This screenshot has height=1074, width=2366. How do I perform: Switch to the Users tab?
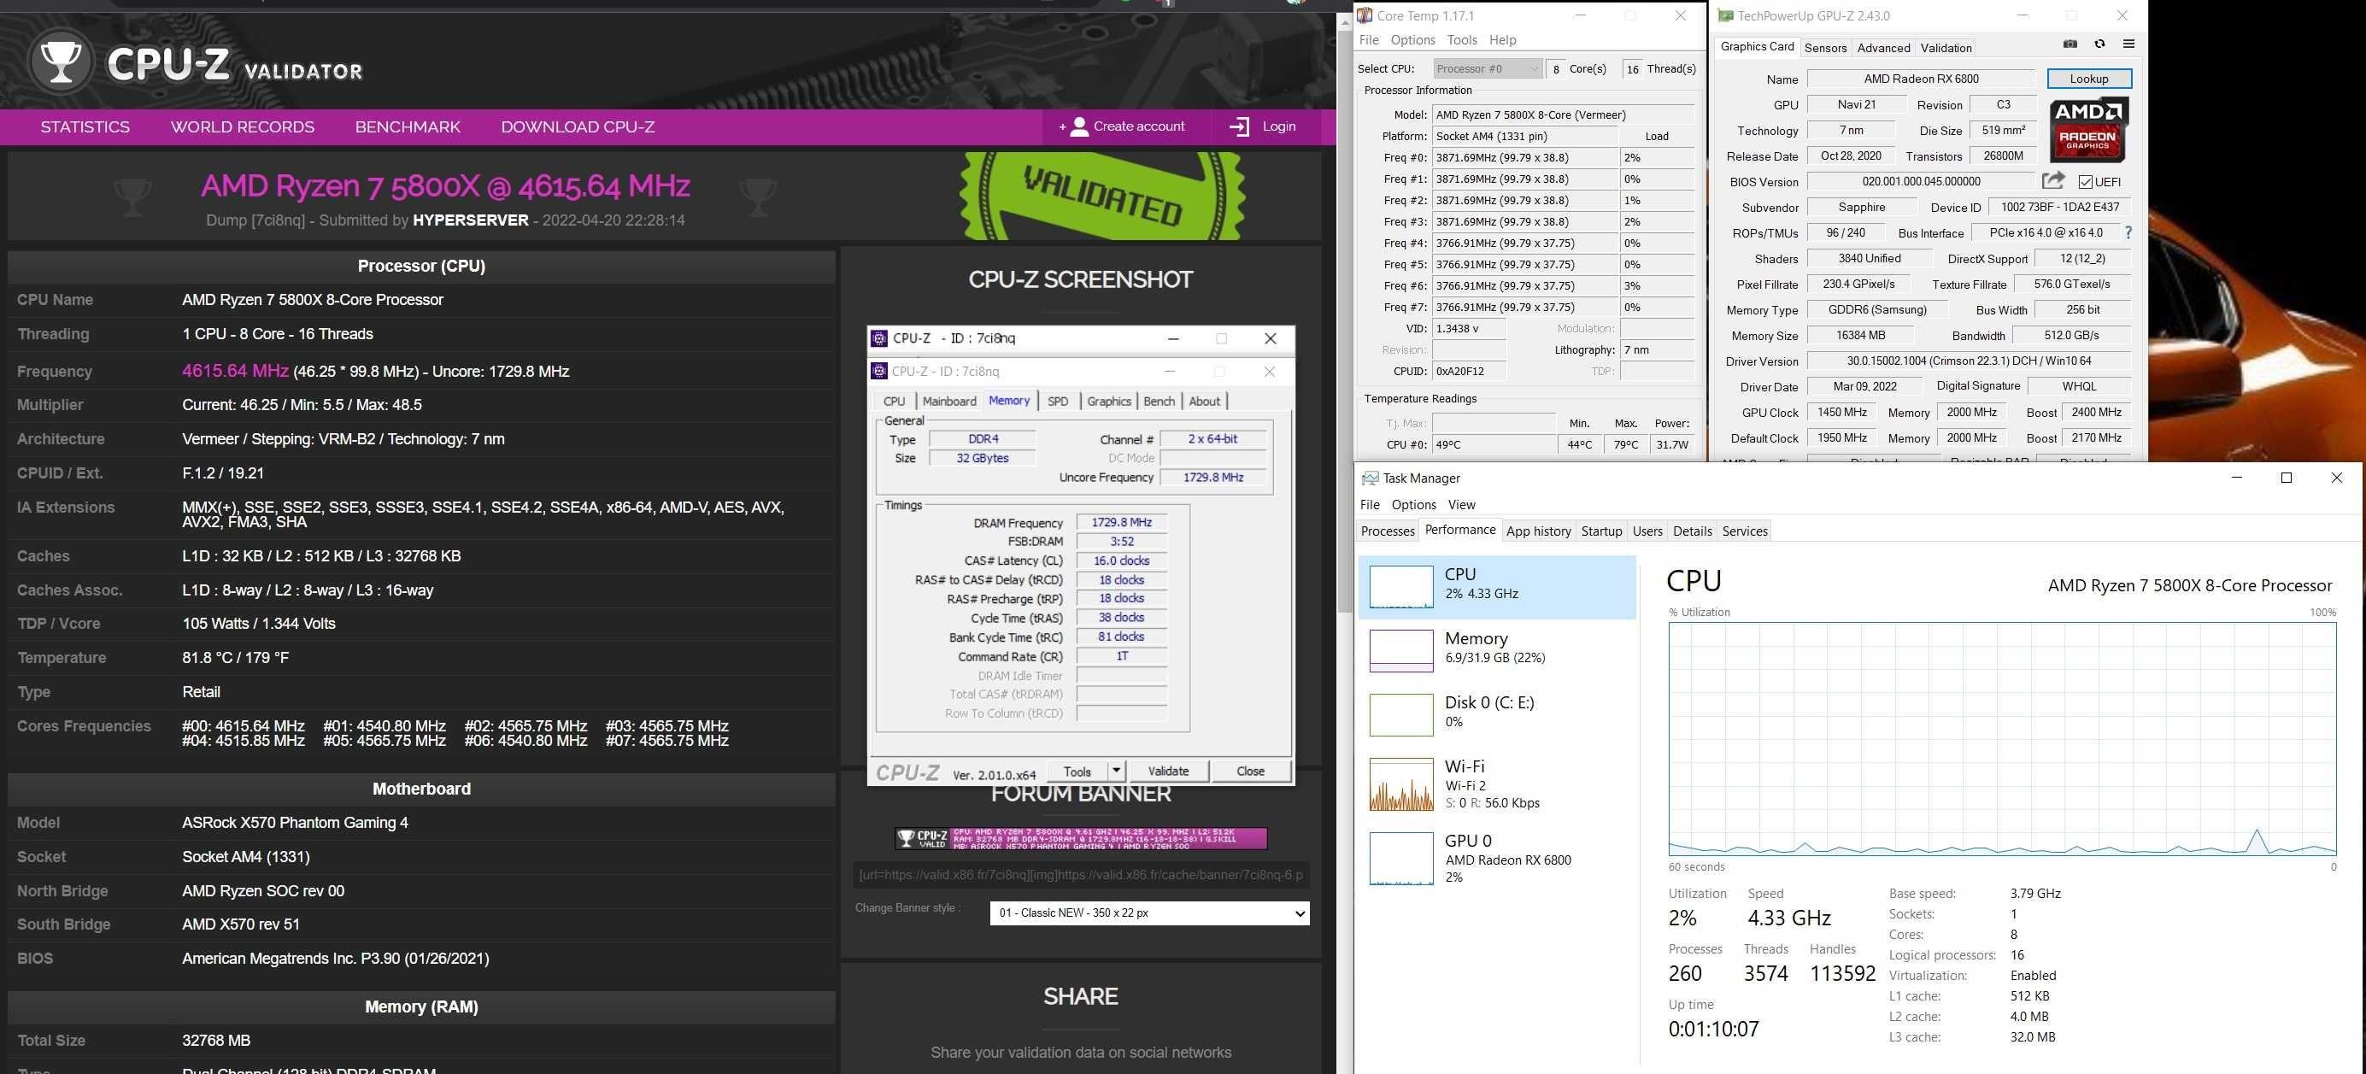coord(1647,531)
